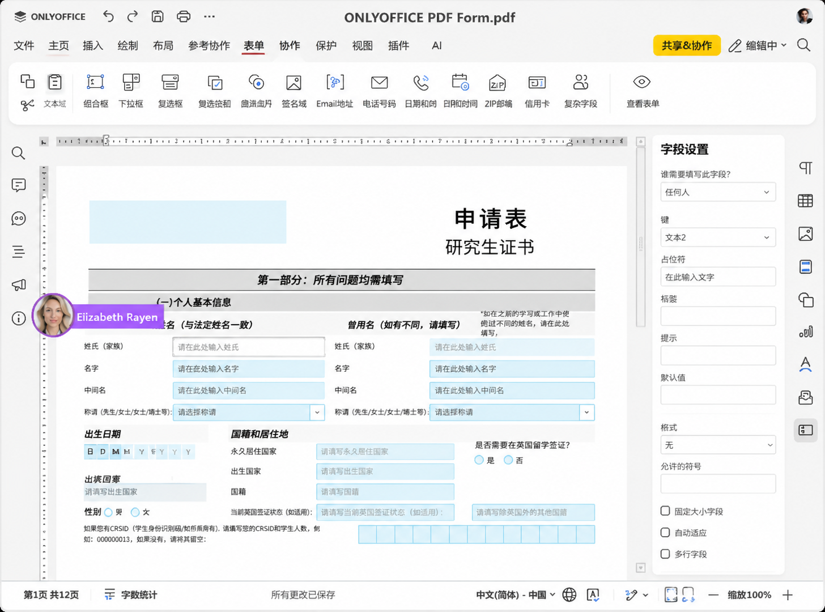
Task: Insert a 复杂字段 complex field
Action: pyautogui.click(x=581, y=91)
